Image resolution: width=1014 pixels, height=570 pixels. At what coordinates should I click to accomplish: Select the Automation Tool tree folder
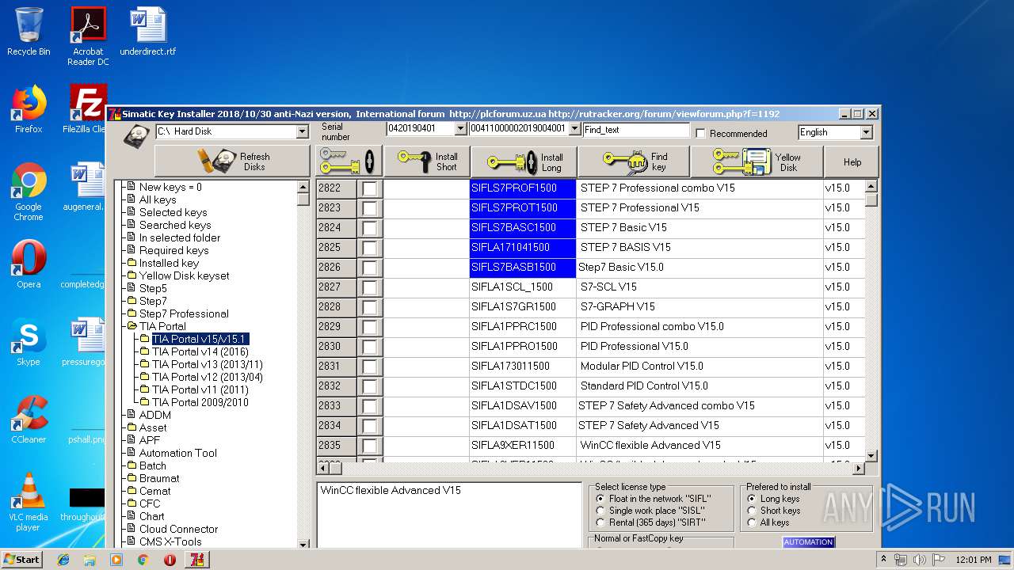pos(177,453)
